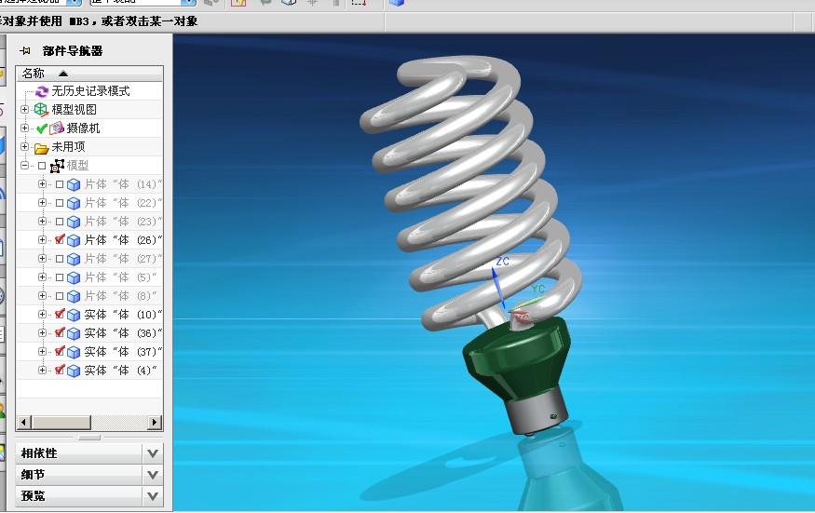Expand the 实体 体 (36) node

43,332
